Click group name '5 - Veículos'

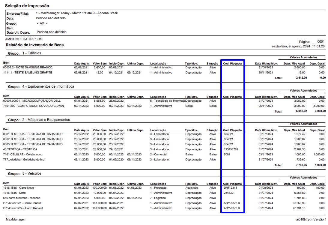click(x=32, y=173)
